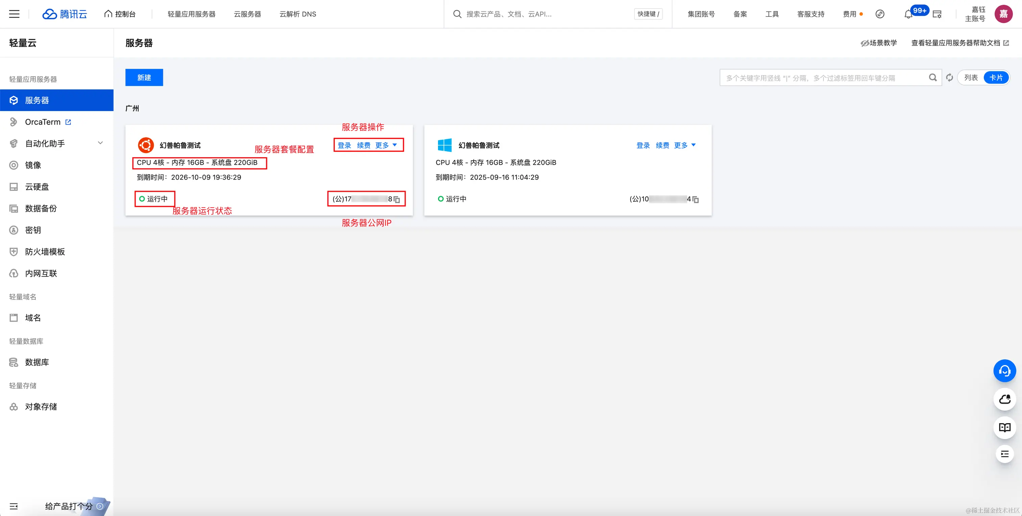This screenshot has height=516, width=1022.
Task: Click 续费 on the Ubuntu server card
Action: (363, 145)
